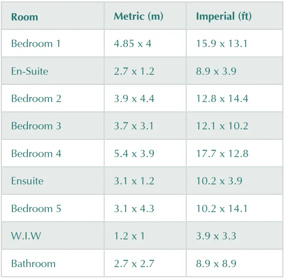Select the 3.1 x 4.3 metric cell
This screenshot has width=284, height=278.
point(134,208)
